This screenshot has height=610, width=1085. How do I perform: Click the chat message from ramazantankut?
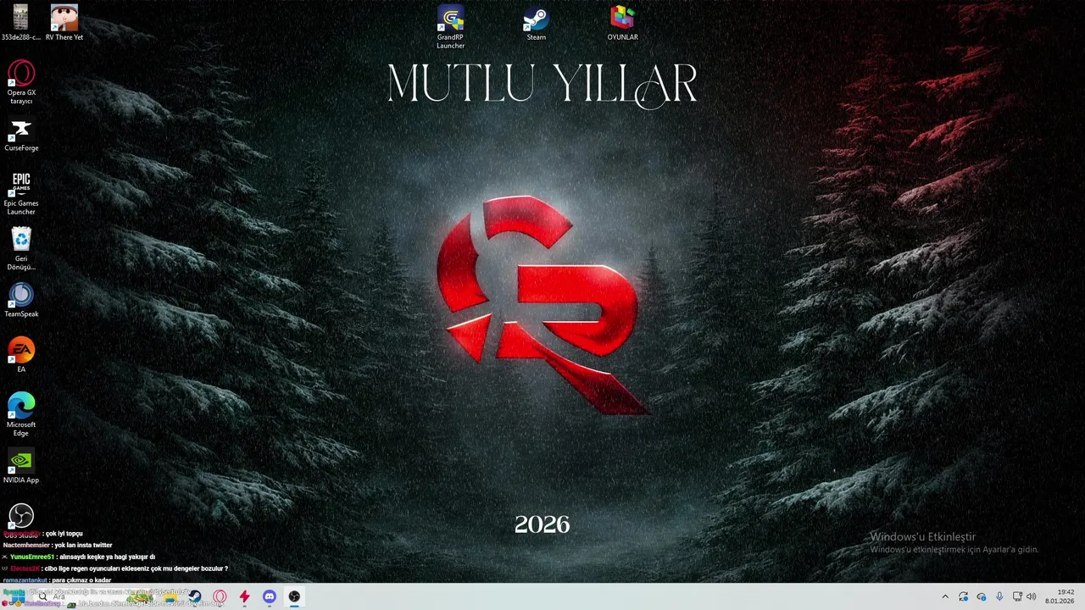[x=57, y=580]
